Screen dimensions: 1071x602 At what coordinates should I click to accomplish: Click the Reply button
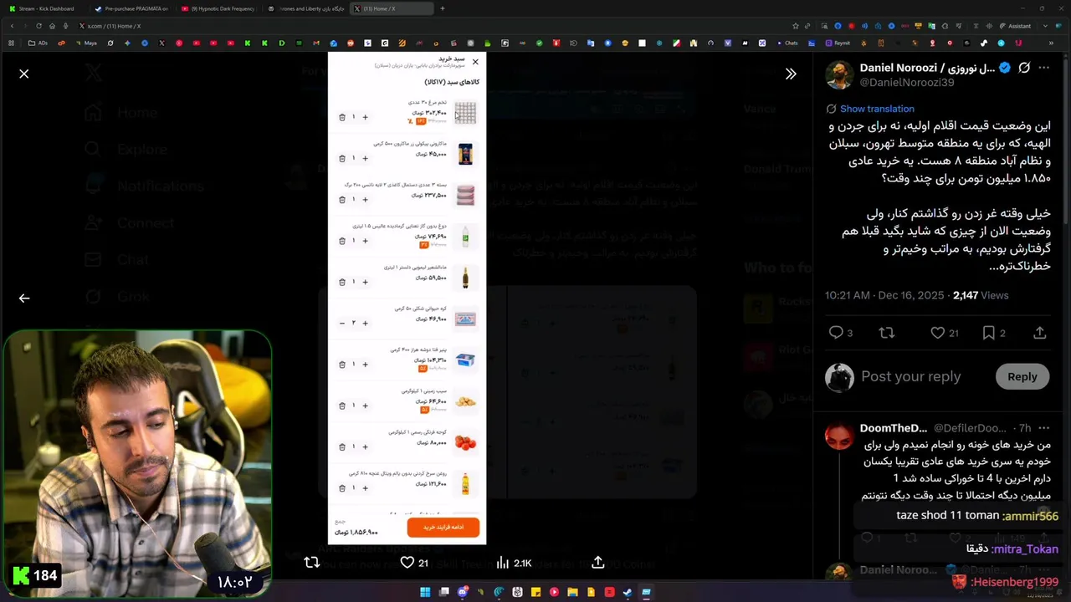tap(1022, 376)
